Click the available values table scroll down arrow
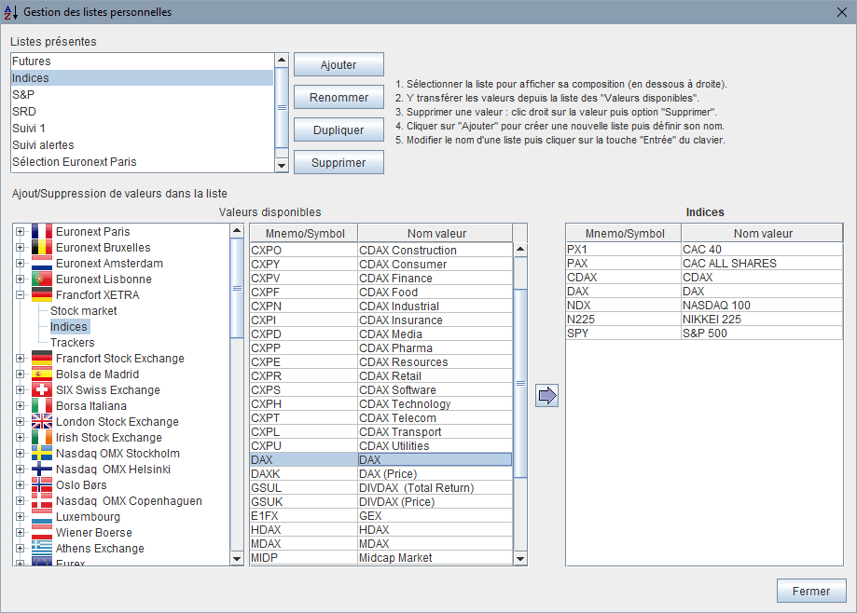 click(520, 558)
